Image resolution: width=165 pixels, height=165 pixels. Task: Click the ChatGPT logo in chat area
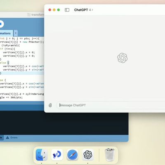coord(123,58)
